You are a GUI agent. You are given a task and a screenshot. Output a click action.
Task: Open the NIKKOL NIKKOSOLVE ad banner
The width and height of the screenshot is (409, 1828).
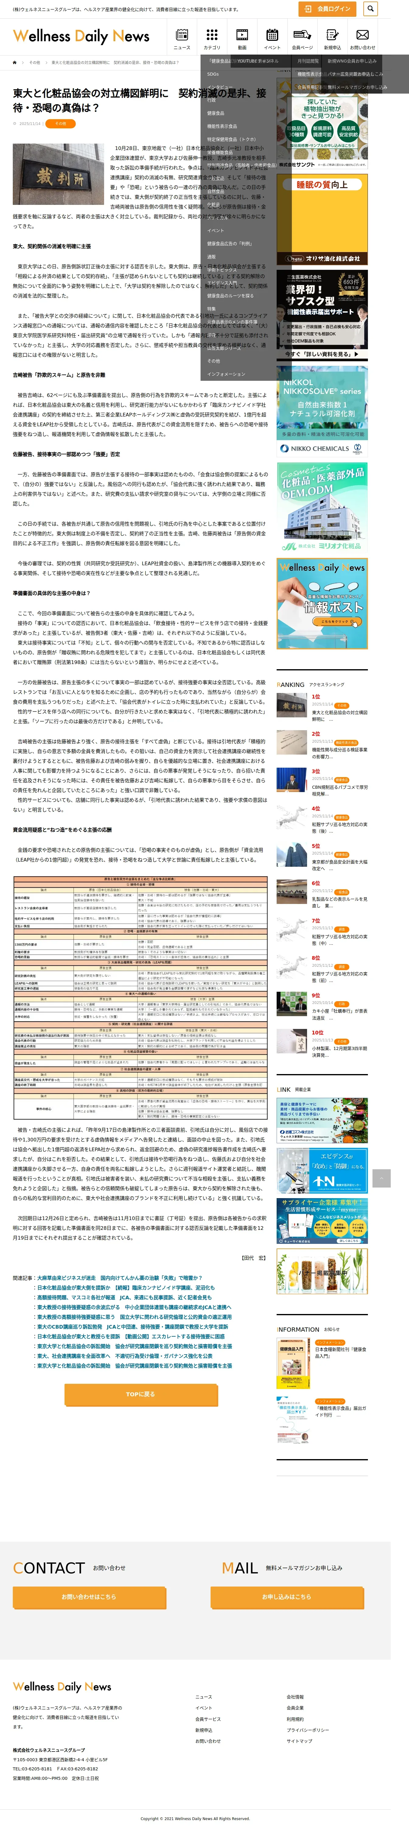coord(322,411)
